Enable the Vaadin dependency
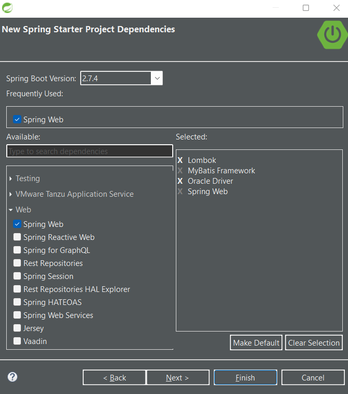 tap(17, 341)
